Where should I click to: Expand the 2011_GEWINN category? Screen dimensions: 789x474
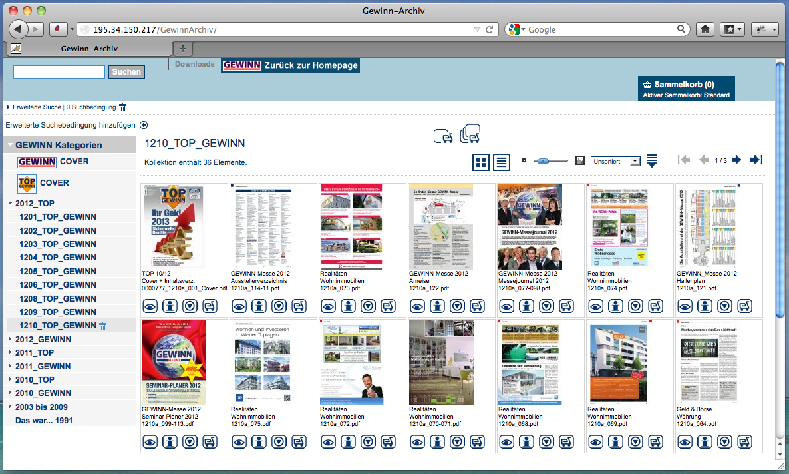click(x=10, y=366)
